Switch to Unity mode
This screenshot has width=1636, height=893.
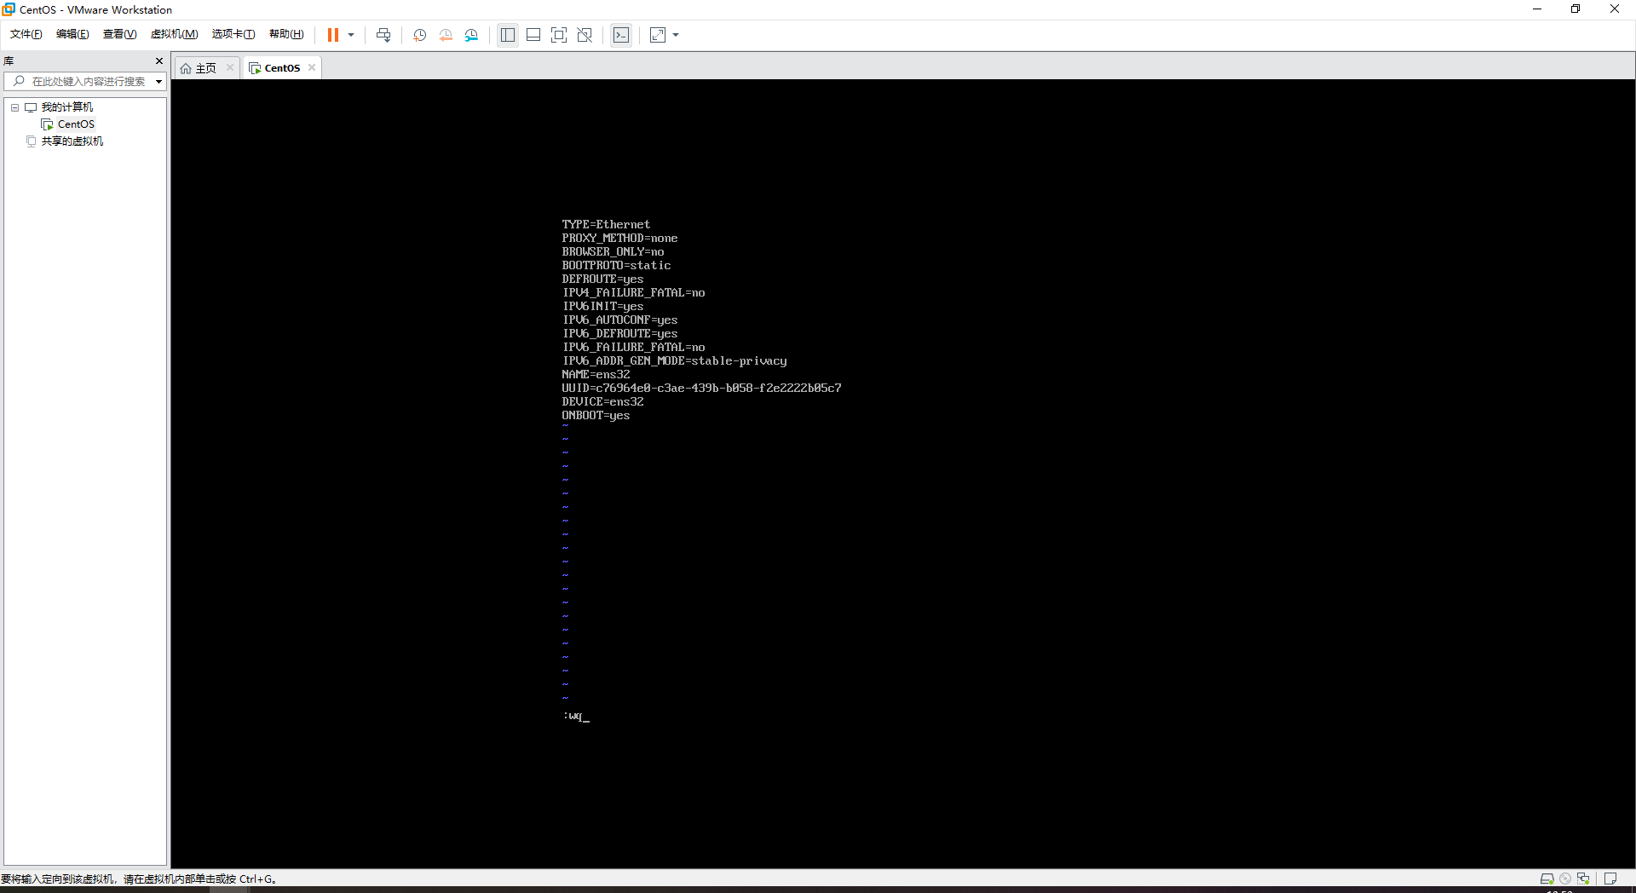coord(585,35)
